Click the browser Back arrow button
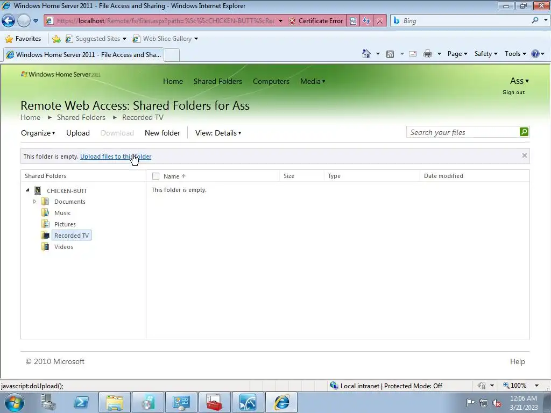551x413 pixels. tap(9, 21)
